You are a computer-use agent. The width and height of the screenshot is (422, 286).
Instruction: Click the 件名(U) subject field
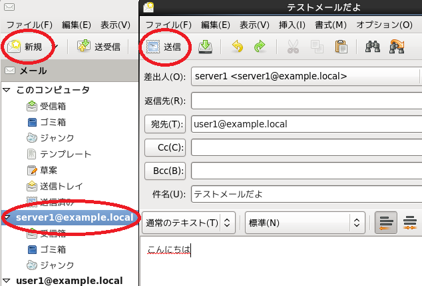point(306,194)
